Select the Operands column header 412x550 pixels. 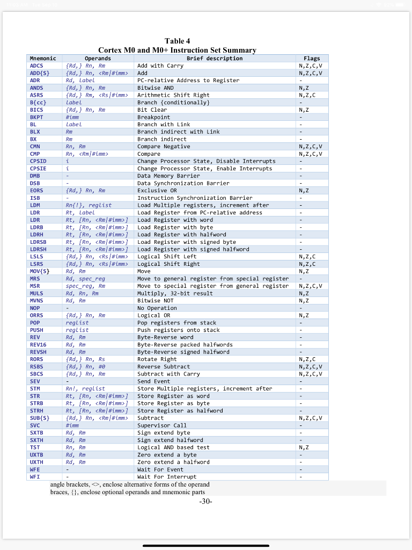pyautogui.click(x=98, y=58)
